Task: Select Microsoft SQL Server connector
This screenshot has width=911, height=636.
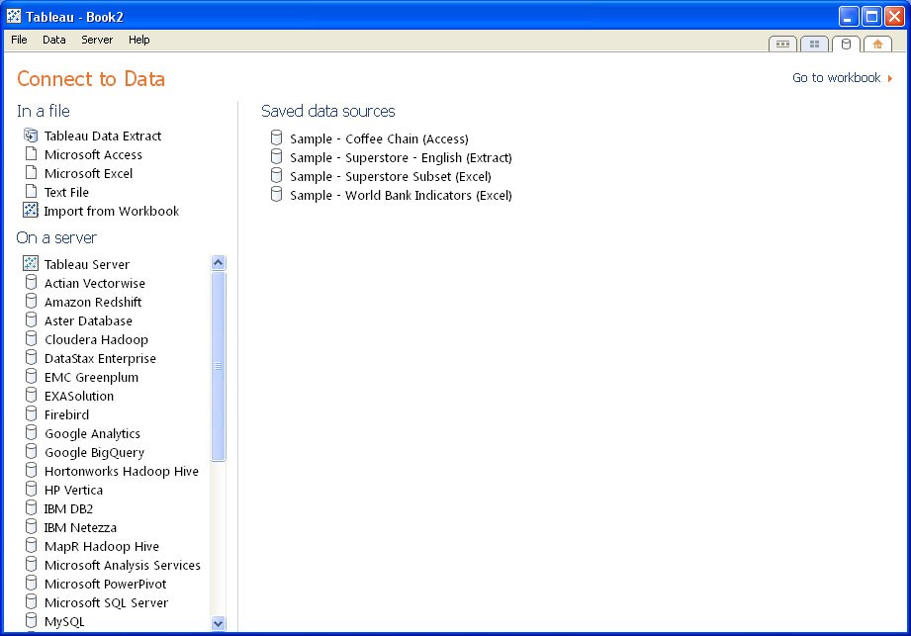Action: (106, 602)
